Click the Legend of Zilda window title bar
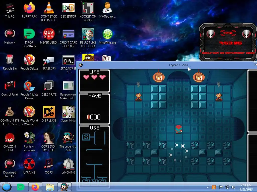Screen dimensions: 257x192 tap(178, 65)
